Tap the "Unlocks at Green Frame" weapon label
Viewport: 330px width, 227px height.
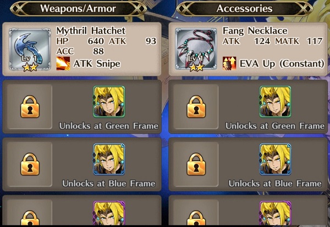109,126
